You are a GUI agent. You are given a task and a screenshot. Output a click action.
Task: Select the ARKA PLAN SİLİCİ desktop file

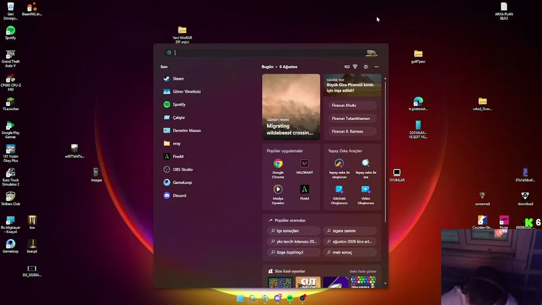(x=504, y=11)
